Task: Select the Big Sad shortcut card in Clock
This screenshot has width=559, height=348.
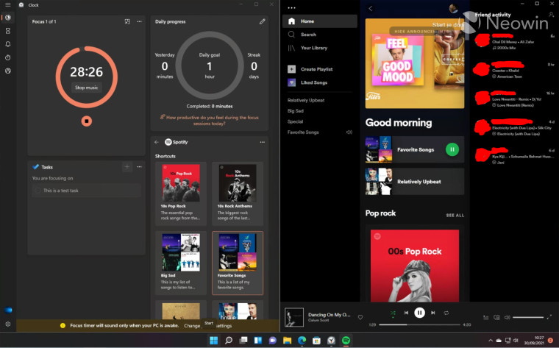Action: click(181, 263)
